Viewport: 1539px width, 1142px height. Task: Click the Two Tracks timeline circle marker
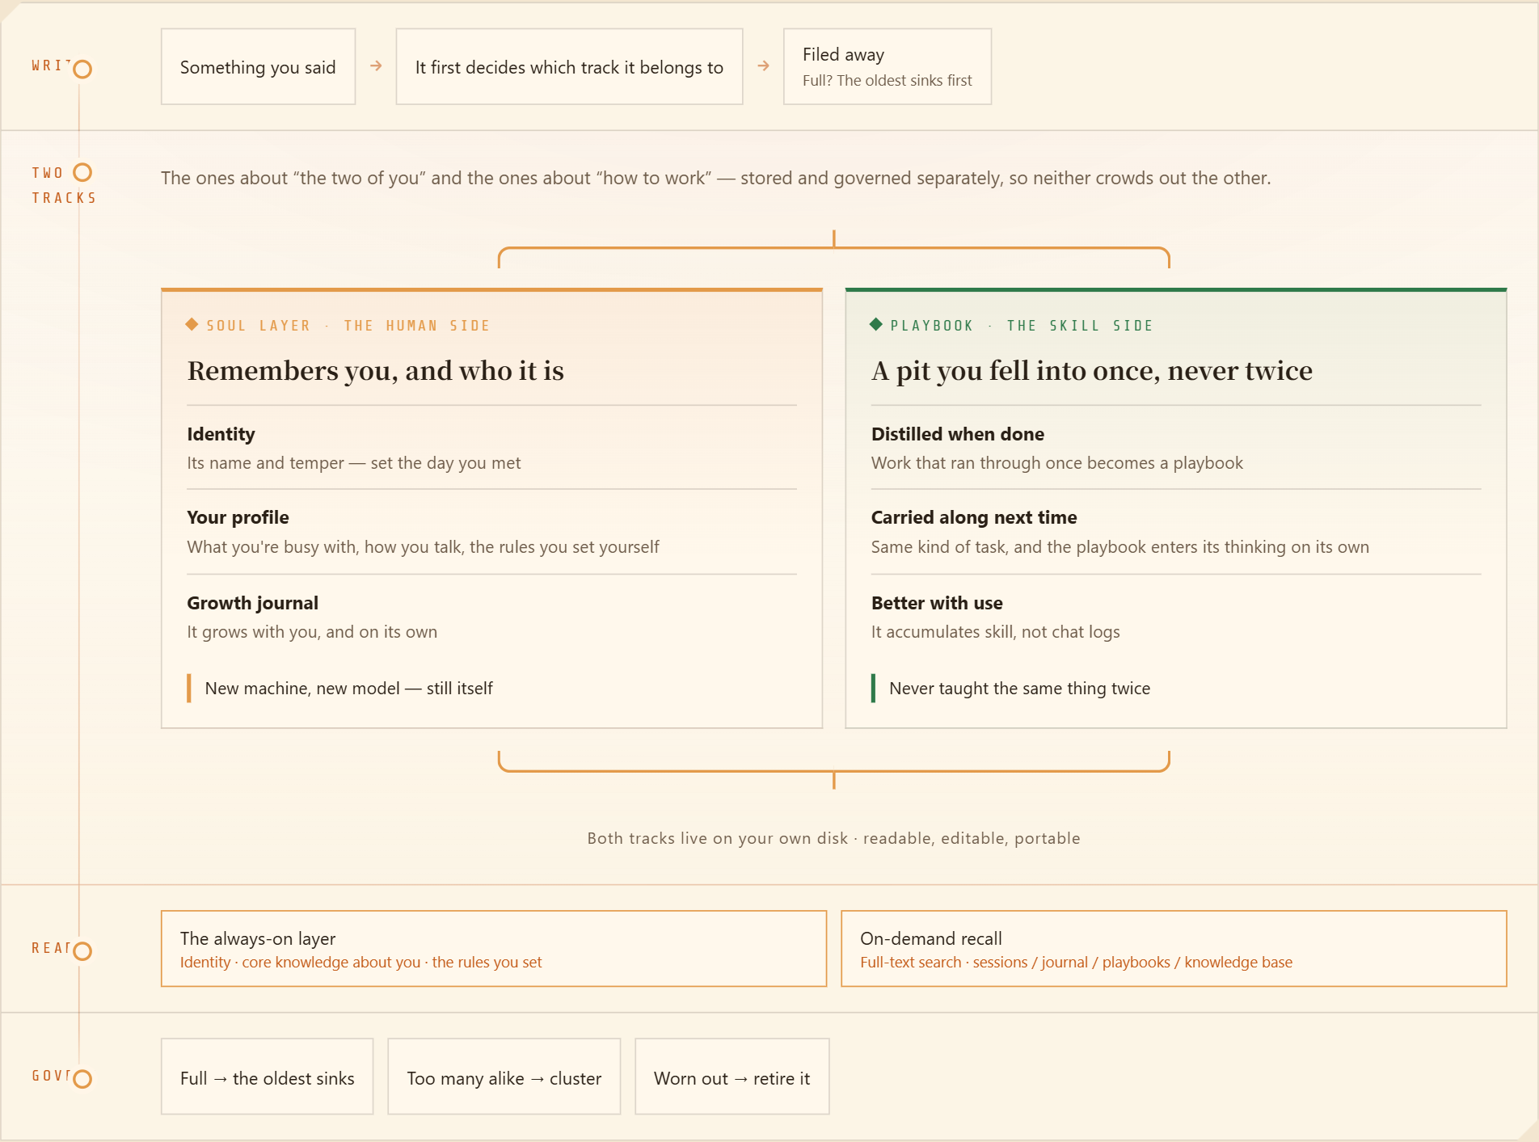[82, 172]
